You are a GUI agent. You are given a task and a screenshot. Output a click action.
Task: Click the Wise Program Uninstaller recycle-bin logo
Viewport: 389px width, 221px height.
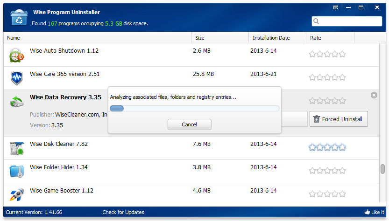tap(19, 17)
